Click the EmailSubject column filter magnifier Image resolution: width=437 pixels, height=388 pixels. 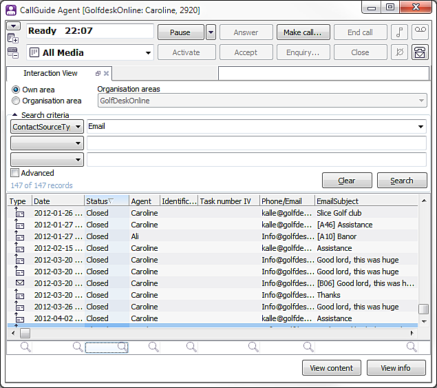pos(412,347)
